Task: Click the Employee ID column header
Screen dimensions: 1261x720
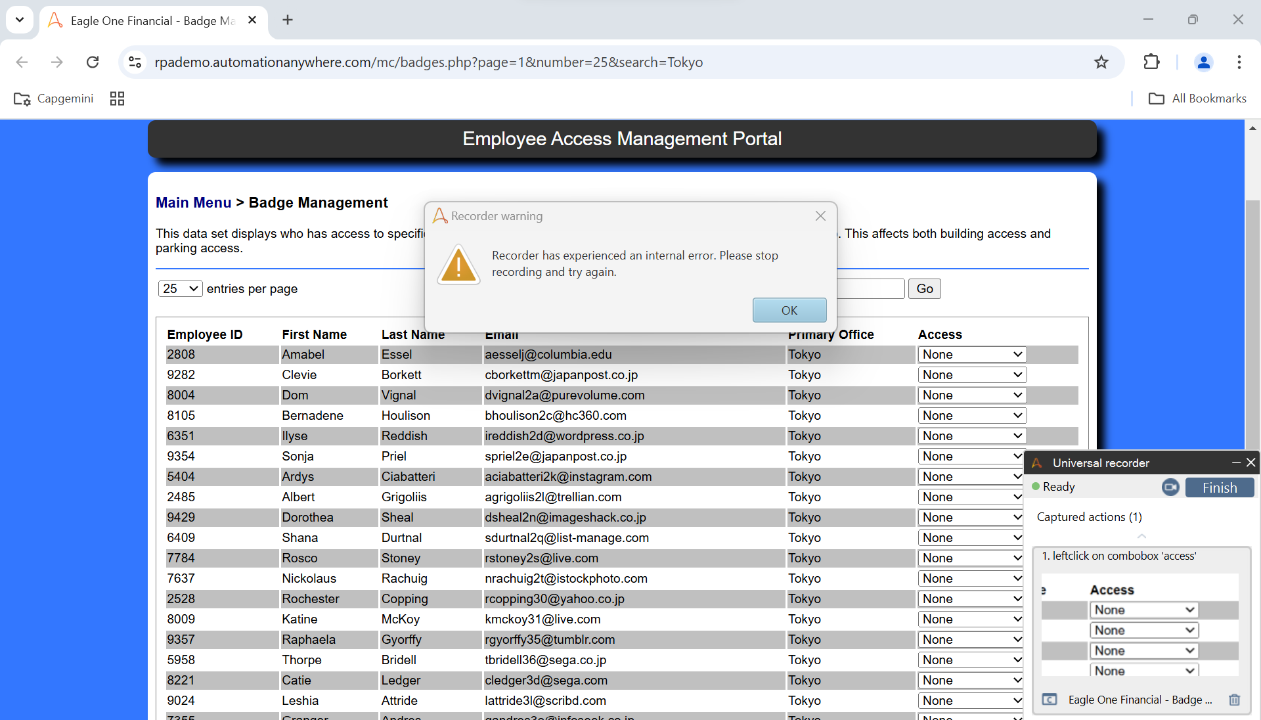Action: point(205,334)
